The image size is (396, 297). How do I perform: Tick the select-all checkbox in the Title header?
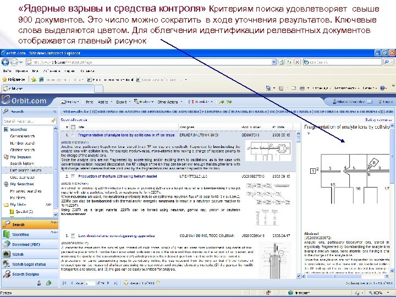click(x=73, y=127)
